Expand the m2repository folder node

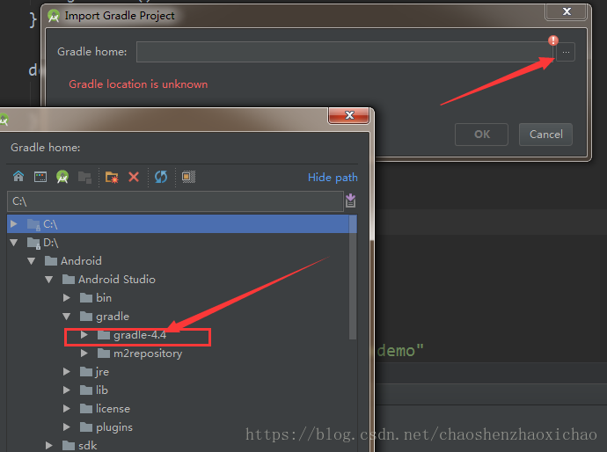pyautogui.click(x=84, y=353)
